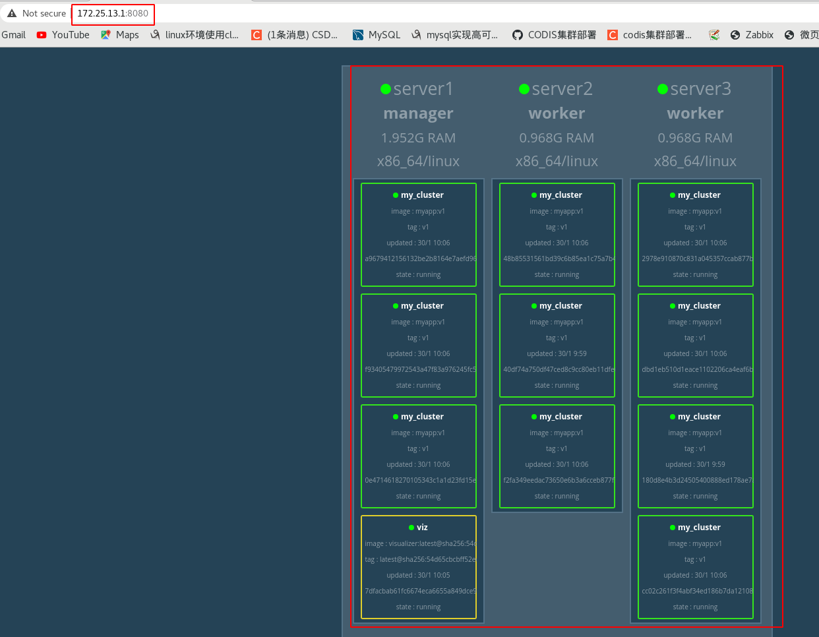Open the 微页 bookmark

801,35
